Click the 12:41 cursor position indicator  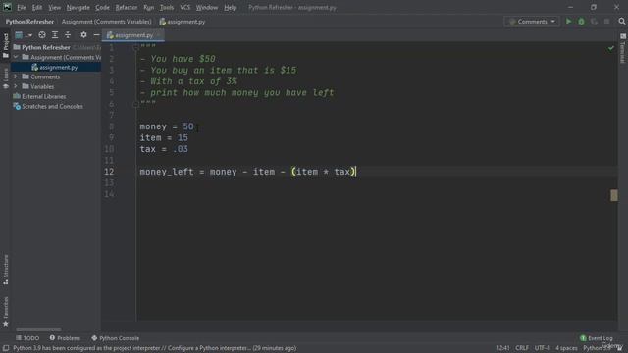coord(503,348)
